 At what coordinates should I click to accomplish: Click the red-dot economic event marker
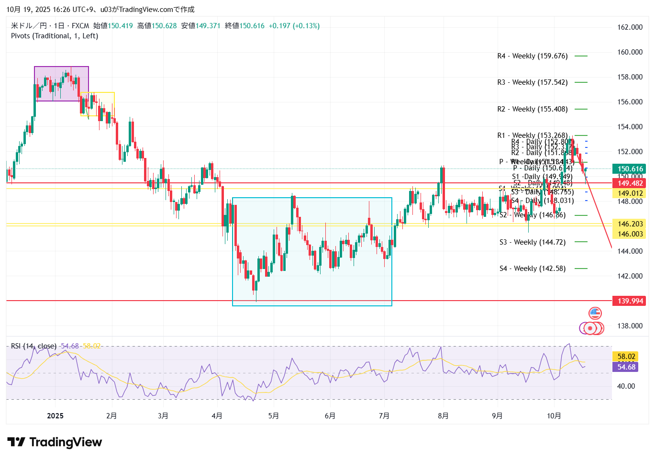click(x=591, y=328)
